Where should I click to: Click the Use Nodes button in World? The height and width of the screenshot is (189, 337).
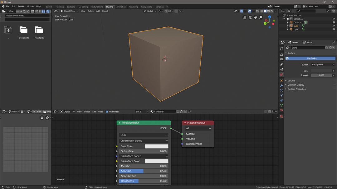click(311, 58)
